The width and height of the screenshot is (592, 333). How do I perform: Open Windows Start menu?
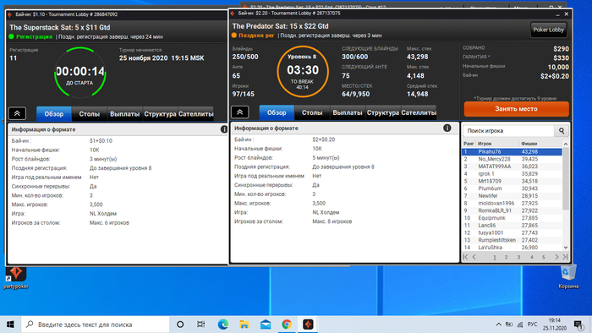click(10, 325)
